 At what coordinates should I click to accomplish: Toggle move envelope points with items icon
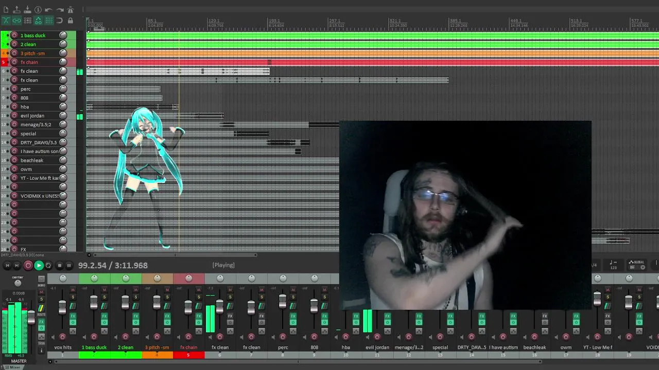point(38,21)
